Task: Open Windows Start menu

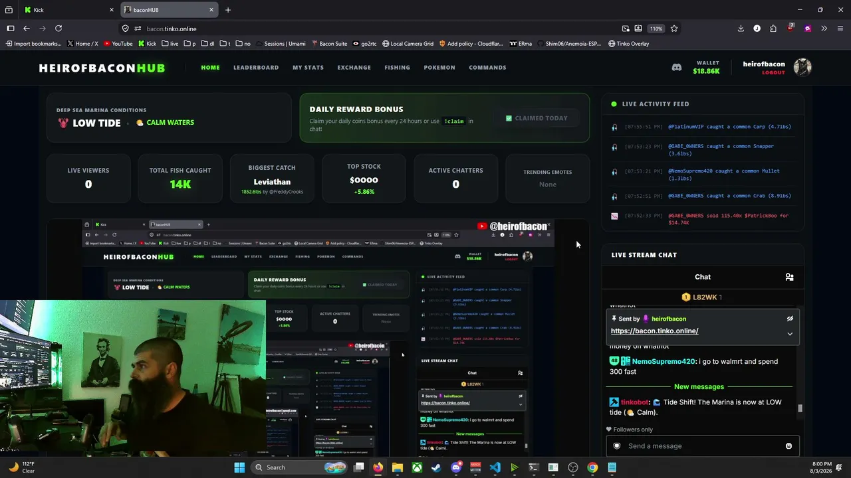Action: pos(239,467)
